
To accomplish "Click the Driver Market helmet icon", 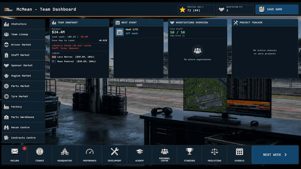I will coord(6,45).
